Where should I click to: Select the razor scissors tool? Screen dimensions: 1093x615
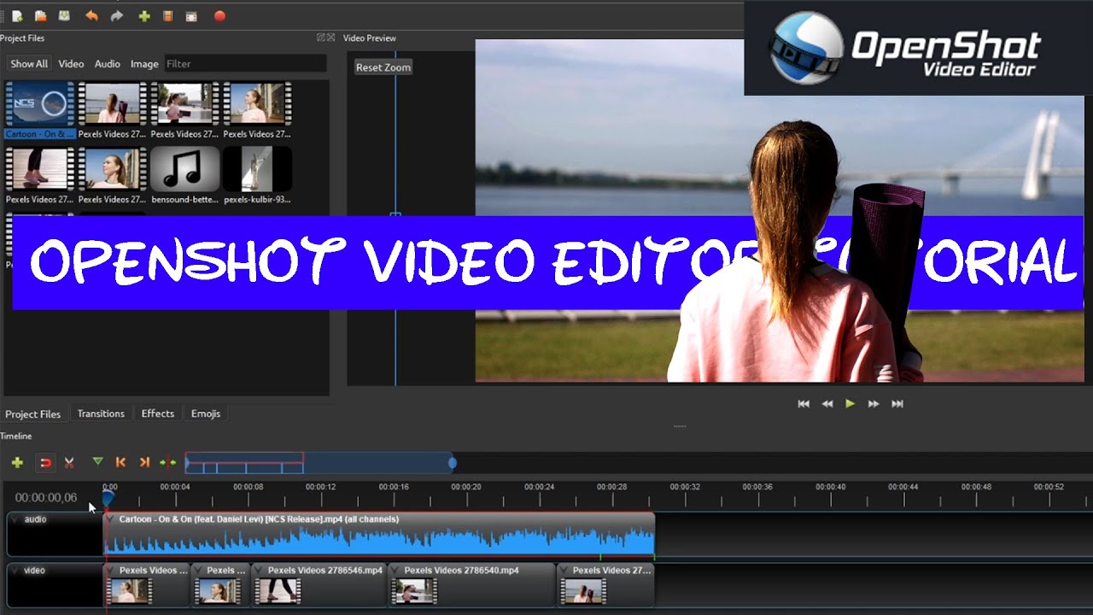click(69, 462)
